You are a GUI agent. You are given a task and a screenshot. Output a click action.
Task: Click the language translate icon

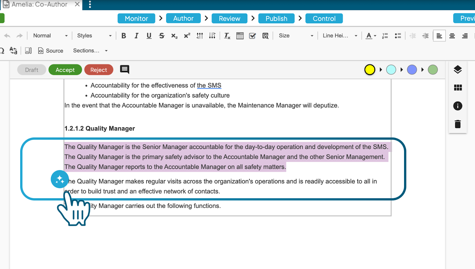click(x=13, y=51)
